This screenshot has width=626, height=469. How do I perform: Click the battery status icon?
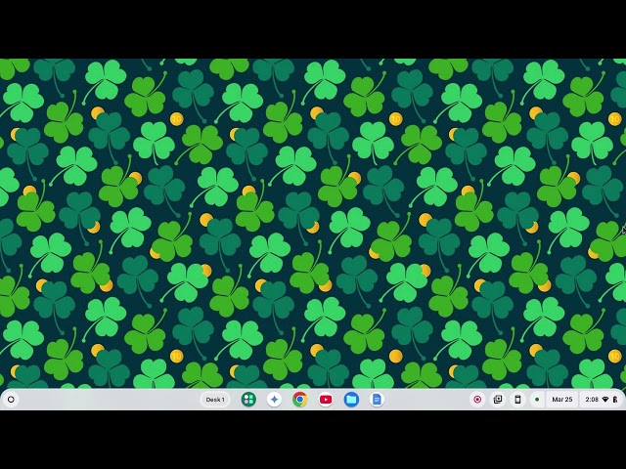615,400
